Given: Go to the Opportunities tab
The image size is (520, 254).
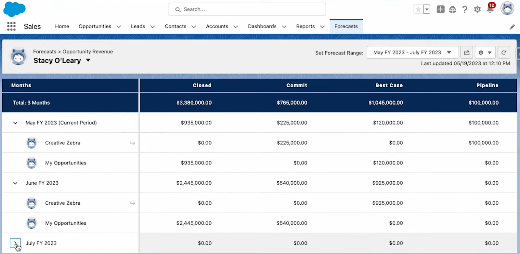Looking at the screenshot, I should tap(95, 26).
